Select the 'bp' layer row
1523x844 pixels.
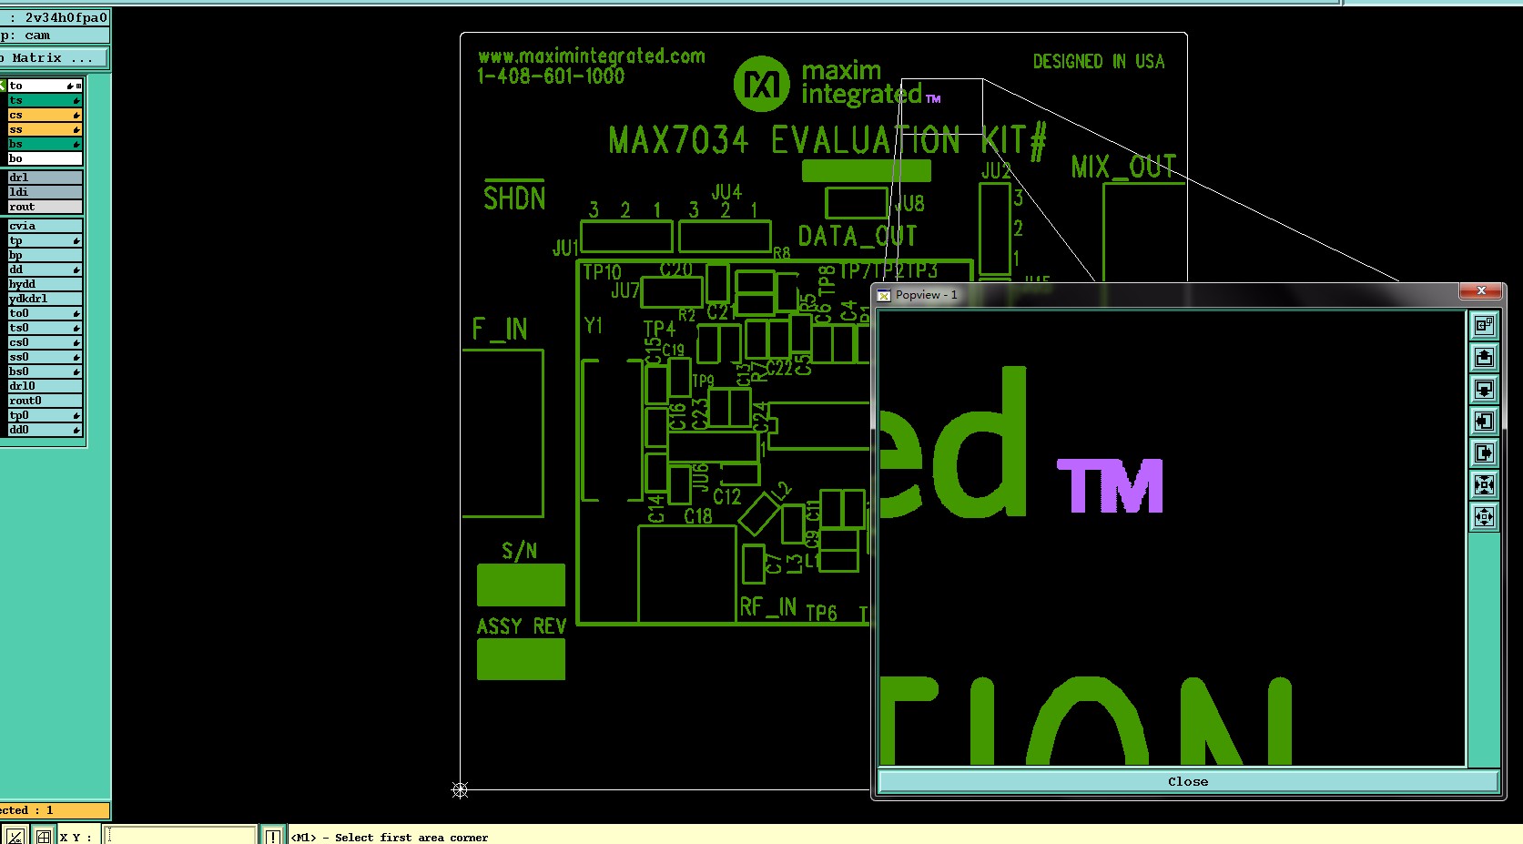[45, 255]
